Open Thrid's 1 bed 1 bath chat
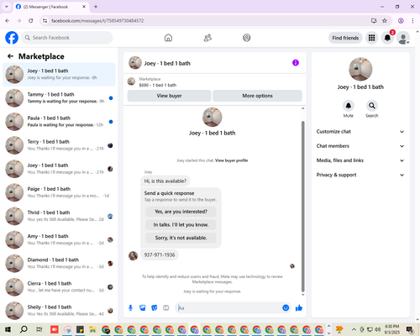 point(59,216)
